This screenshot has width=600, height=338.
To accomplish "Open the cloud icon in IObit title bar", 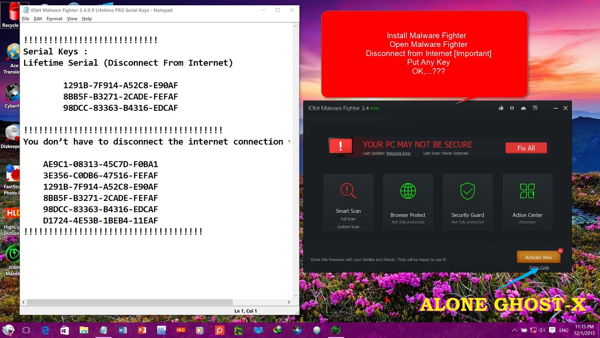I will click(x=523, y=108).
